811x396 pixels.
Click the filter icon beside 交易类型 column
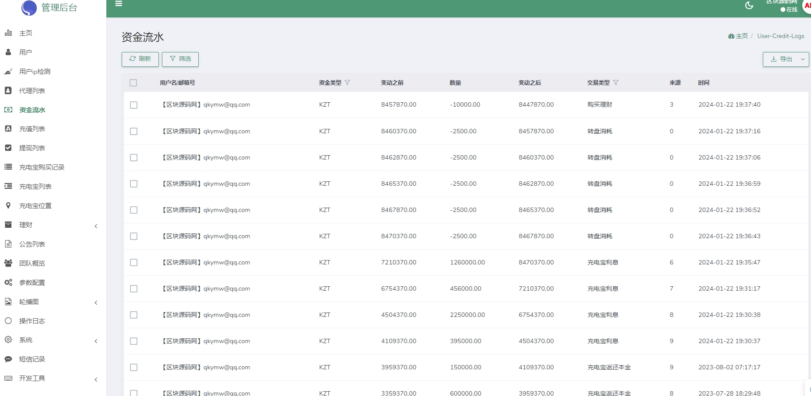click(616, 83)
